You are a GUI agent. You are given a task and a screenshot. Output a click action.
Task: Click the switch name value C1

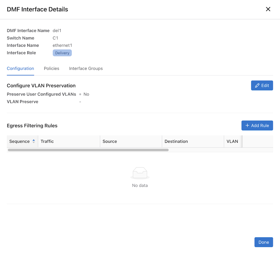coord(55,38)
